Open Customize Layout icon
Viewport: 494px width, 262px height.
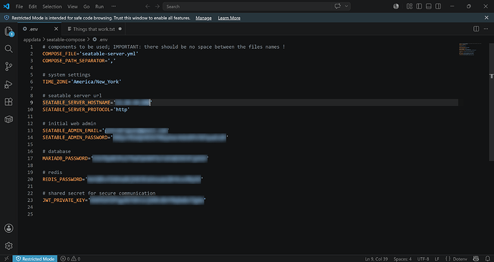click(410, 6)
